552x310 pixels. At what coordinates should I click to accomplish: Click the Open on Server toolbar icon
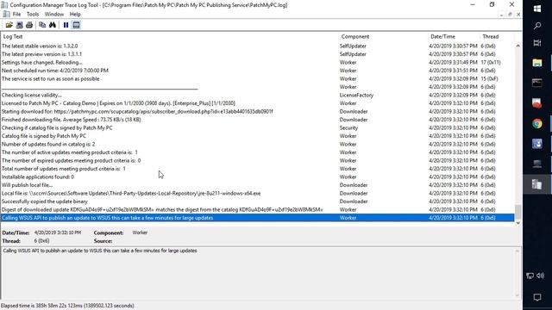[19, 25]
